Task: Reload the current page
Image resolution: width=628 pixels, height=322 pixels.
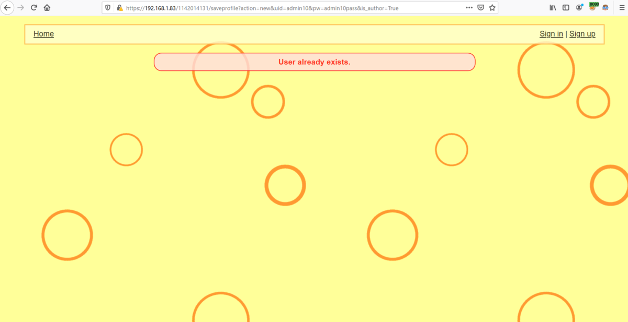Action: click(x=34, y=8)
